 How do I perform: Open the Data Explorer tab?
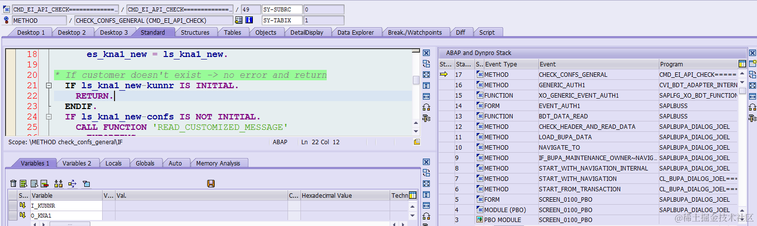coord(355,32)
